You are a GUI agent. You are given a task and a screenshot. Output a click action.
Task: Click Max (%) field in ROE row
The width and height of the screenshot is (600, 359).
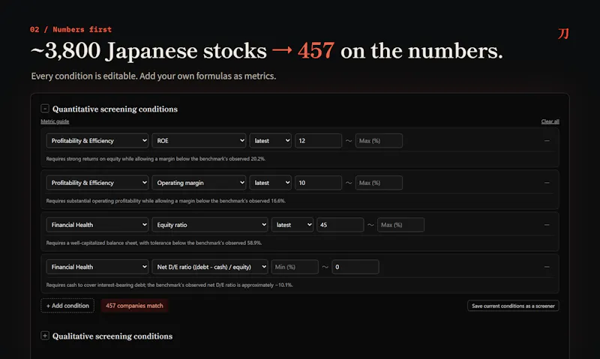[379, 141]
